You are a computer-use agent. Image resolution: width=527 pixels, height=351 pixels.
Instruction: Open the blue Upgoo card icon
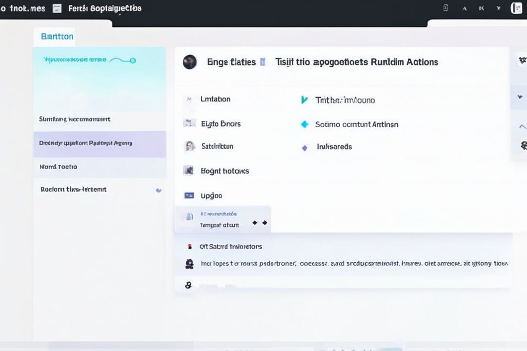[x=189, y=195]
